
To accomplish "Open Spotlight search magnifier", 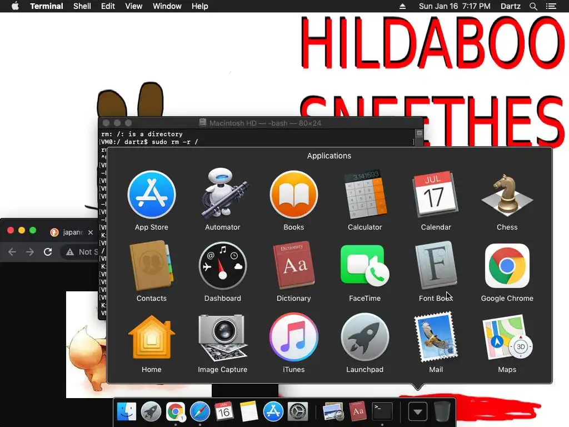I will (x=533, y=6).
